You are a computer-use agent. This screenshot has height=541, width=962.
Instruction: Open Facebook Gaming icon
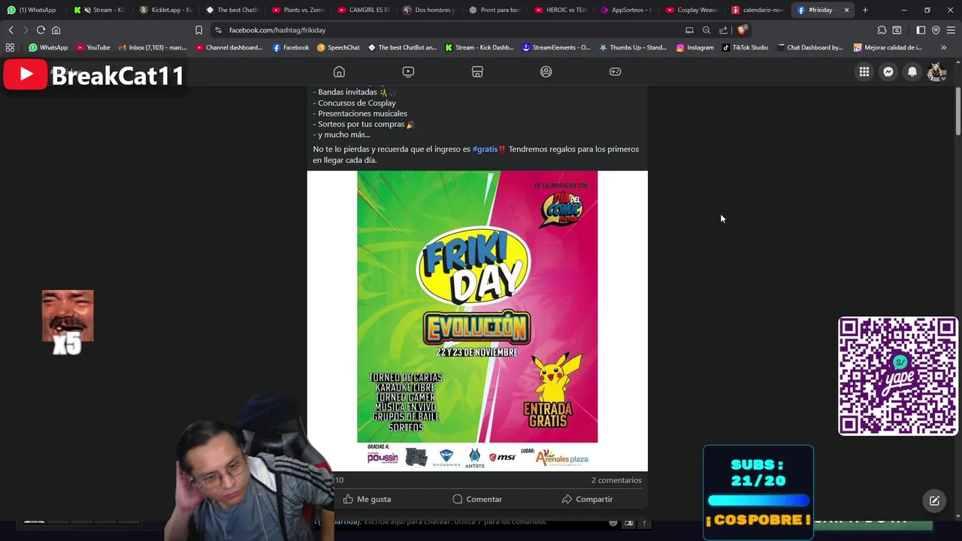615,71
